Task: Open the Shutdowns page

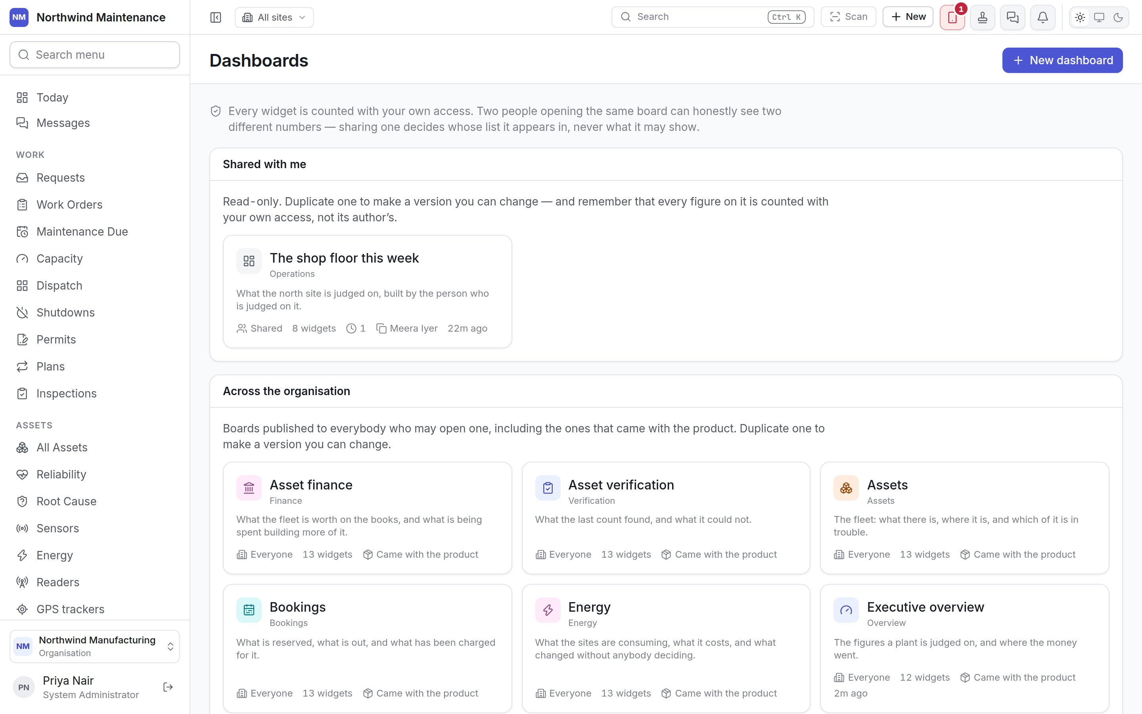Action: (95, 313)
